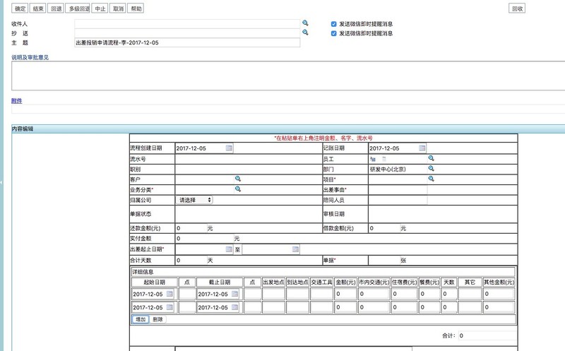Click the 合计 total field

487,335
